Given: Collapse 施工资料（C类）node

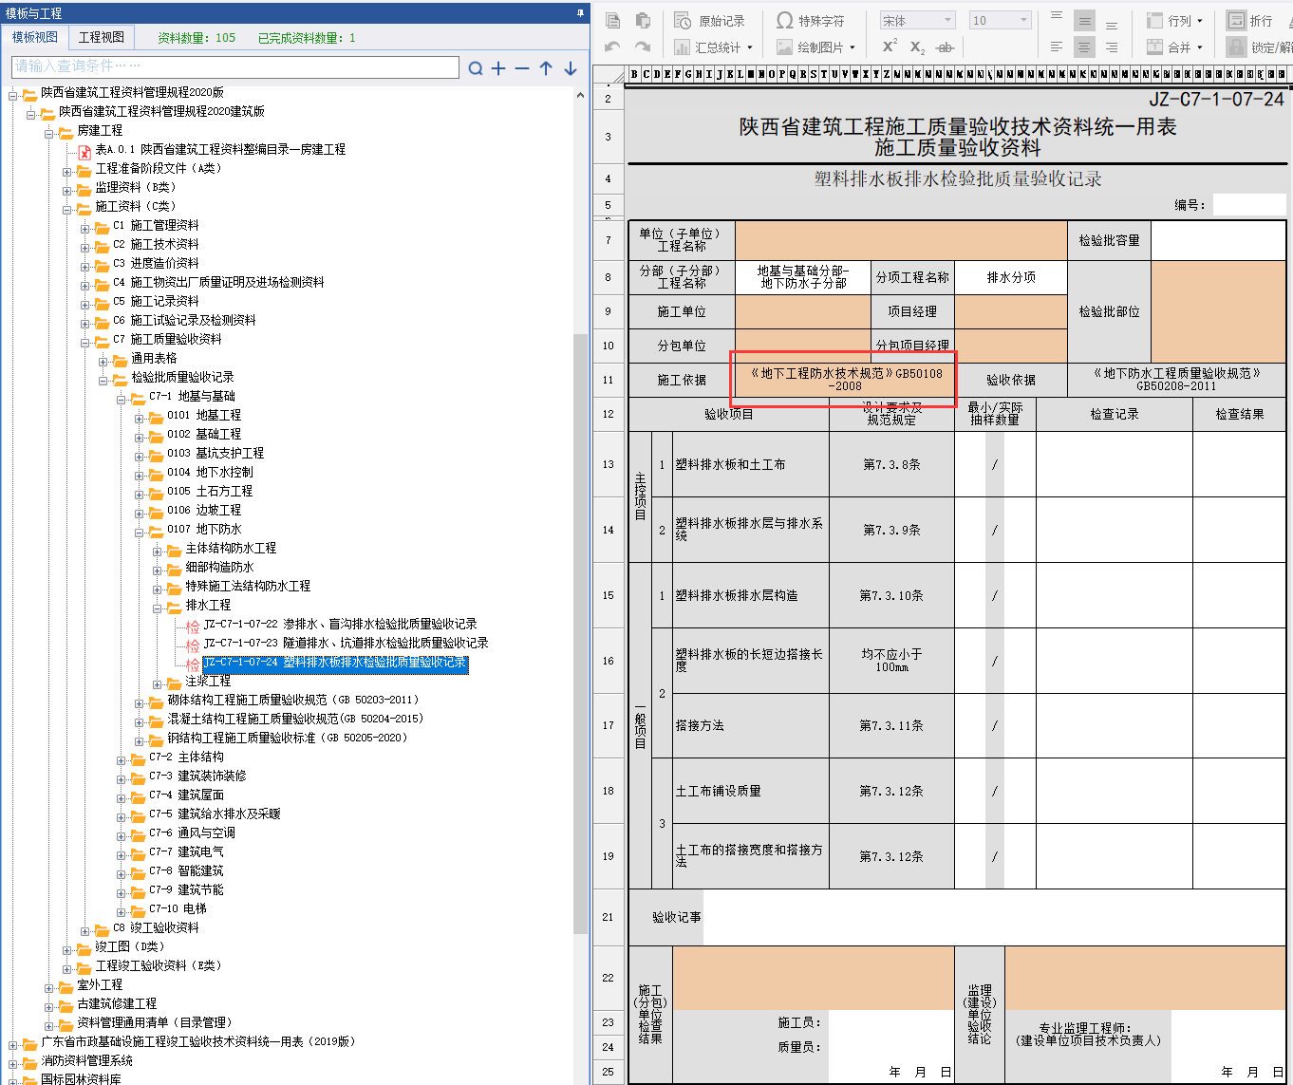Looking at the screenshot, I should point(67,210).
